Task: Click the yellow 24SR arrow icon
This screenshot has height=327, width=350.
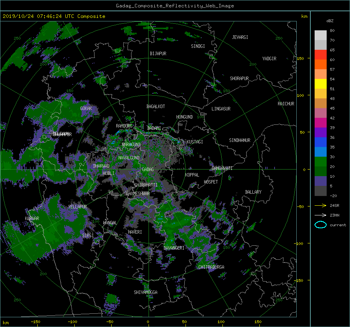Action: point(320,205)
